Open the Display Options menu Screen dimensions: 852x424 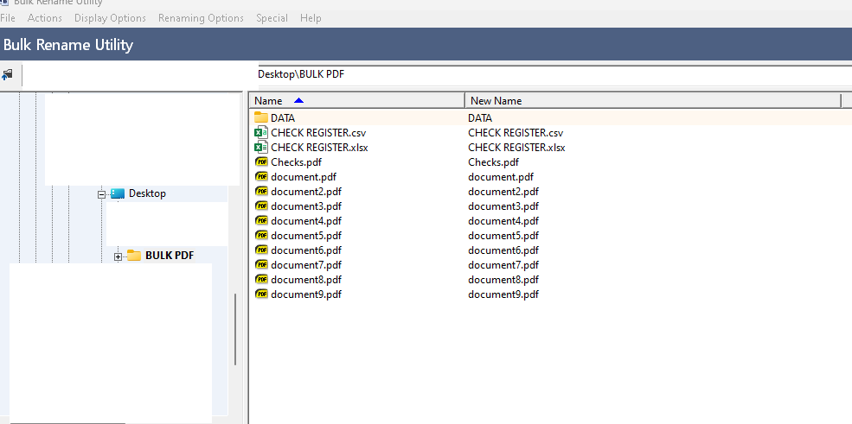tap(111, 18)
